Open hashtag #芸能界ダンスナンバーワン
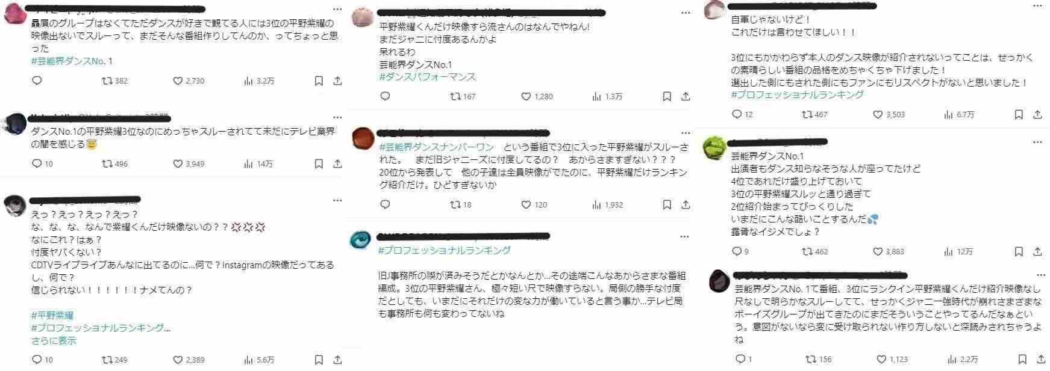Viewport: 1050px width, 371px height. pyautogui.click(x=437, y=147)
